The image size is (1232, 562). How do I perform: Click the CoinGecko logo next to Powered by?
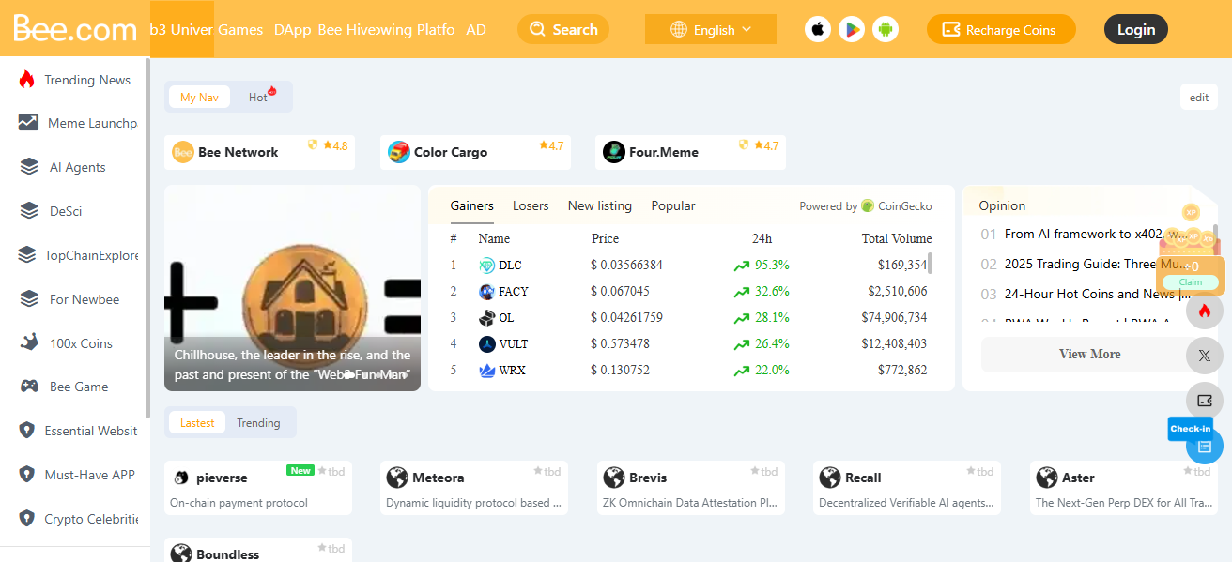click(866, 205)
